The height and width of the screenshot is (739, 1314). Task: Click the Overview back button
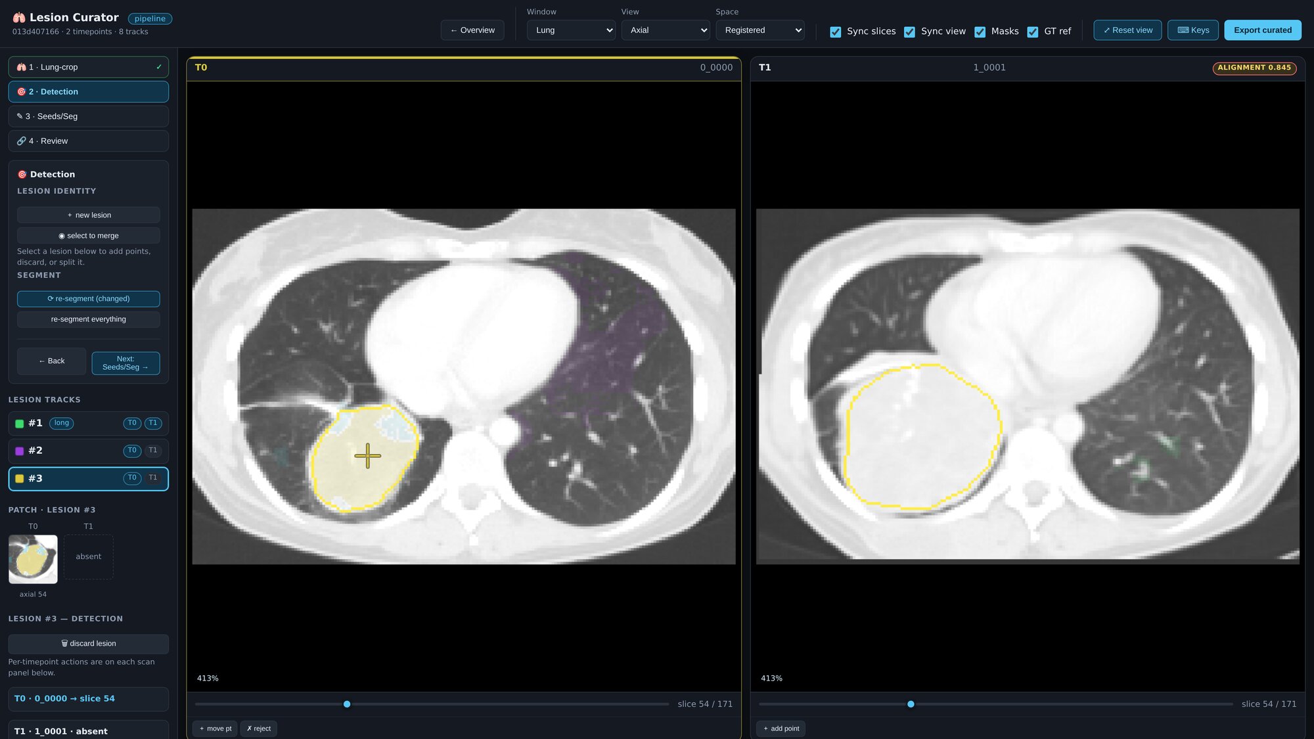(472, 30)
